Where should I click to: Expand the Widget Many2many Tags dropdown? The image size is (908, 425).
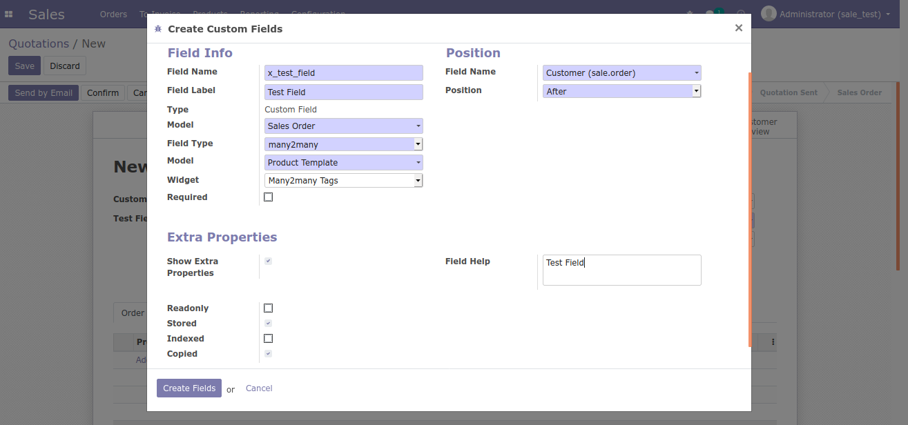[344, 181]
